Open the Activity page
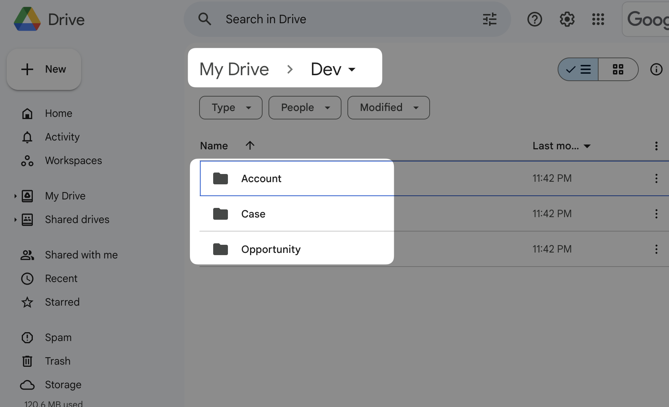Screen dimensions: 669x407 tap(62, 137)
